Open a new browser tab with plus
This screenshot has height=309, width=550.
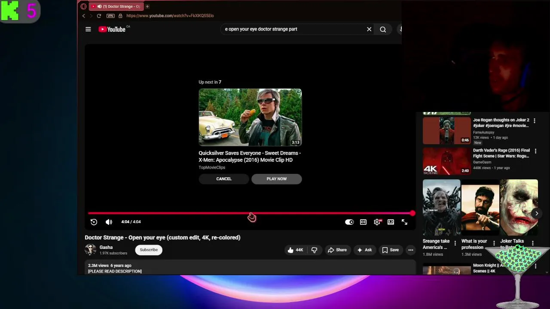click(x=147, y=6)
